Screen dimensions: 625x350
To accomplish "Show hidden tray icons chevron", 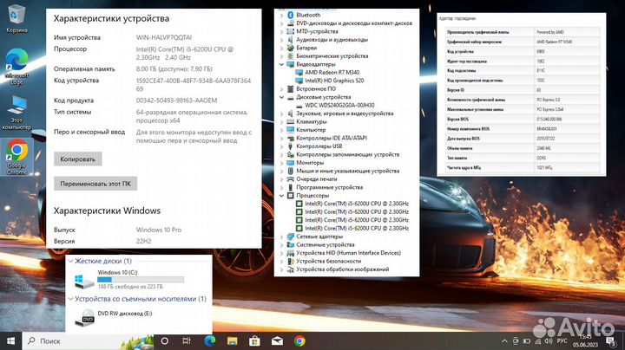I will [504, 341].
